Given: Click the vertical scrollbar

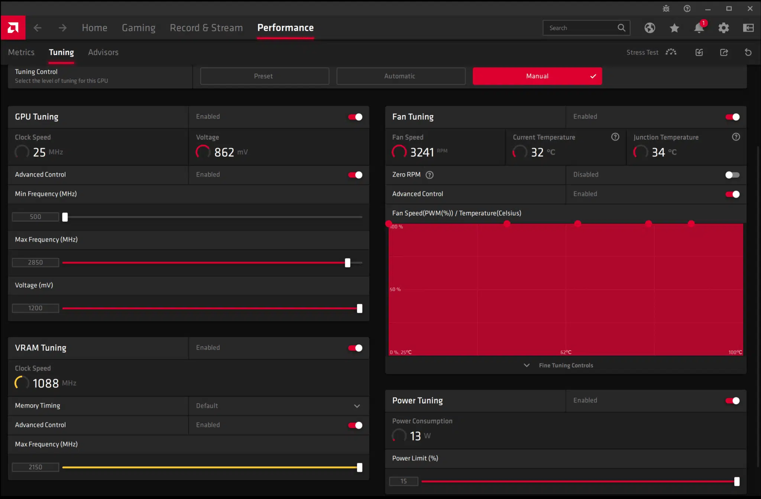Looking at the screenshot, I should pos(758,306).
